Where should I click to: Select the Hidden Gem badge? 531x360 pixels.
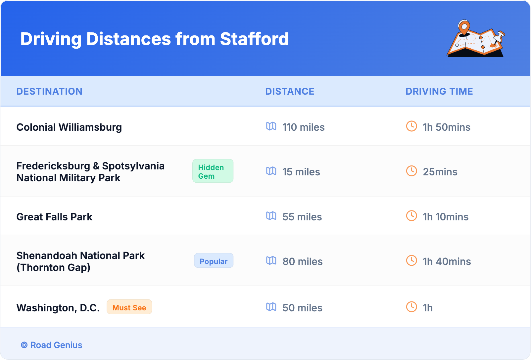tap(213, 171)
